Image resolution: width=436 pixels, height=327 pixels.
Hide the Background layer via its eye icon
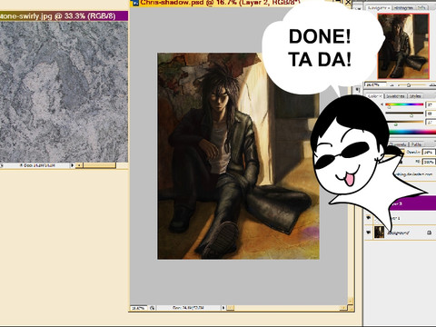(368, 233)
